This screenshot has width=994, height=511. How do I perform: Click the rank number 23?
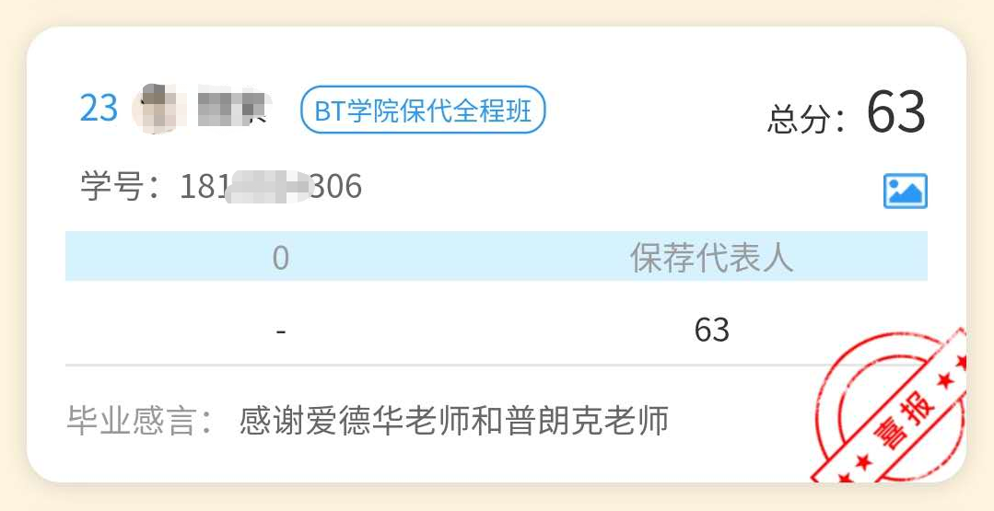click(99, 109)
